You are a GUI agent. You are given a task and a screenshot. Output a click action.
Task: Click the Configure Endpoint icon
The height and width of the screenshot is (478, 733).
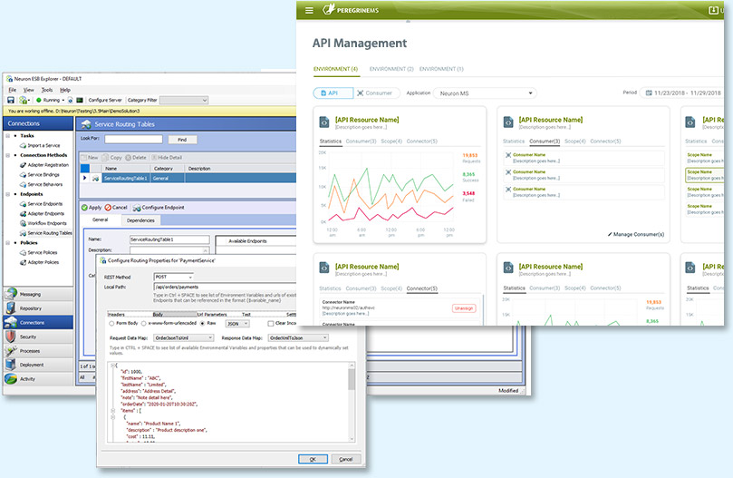[137, 208]
